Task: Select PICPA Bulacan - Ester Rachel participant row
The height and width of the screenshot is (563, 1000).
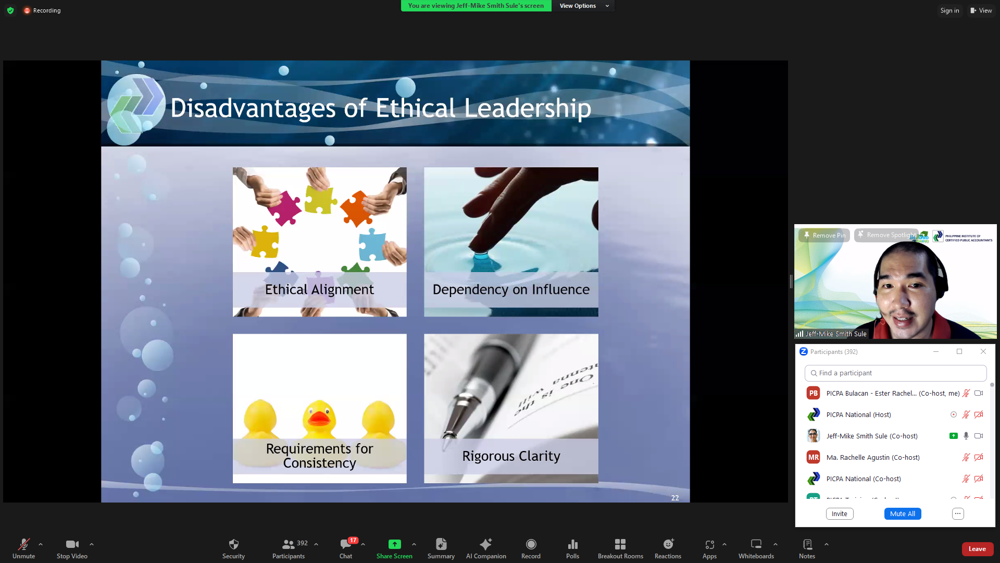Action: [895, 394]
